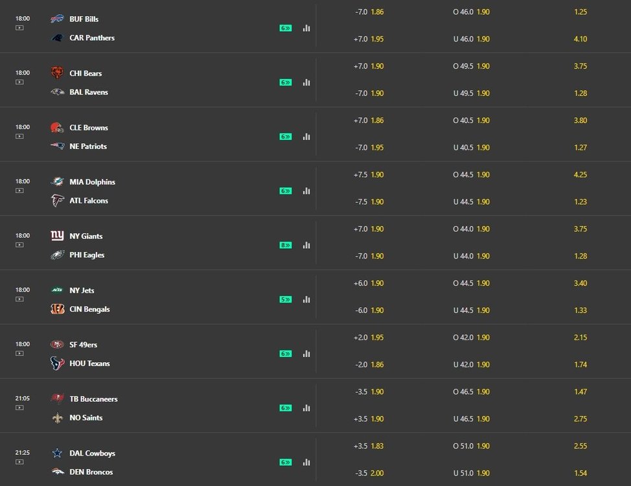Click live stream icon for Buccaneers-Saints game
The width and height of the screenshot is (631, 486).
coord(19,408)
